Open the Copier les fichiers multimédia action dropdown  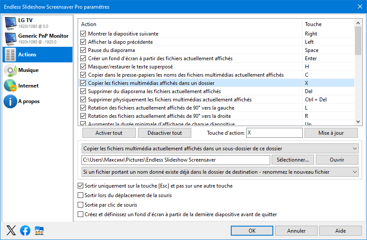[220, 149]
